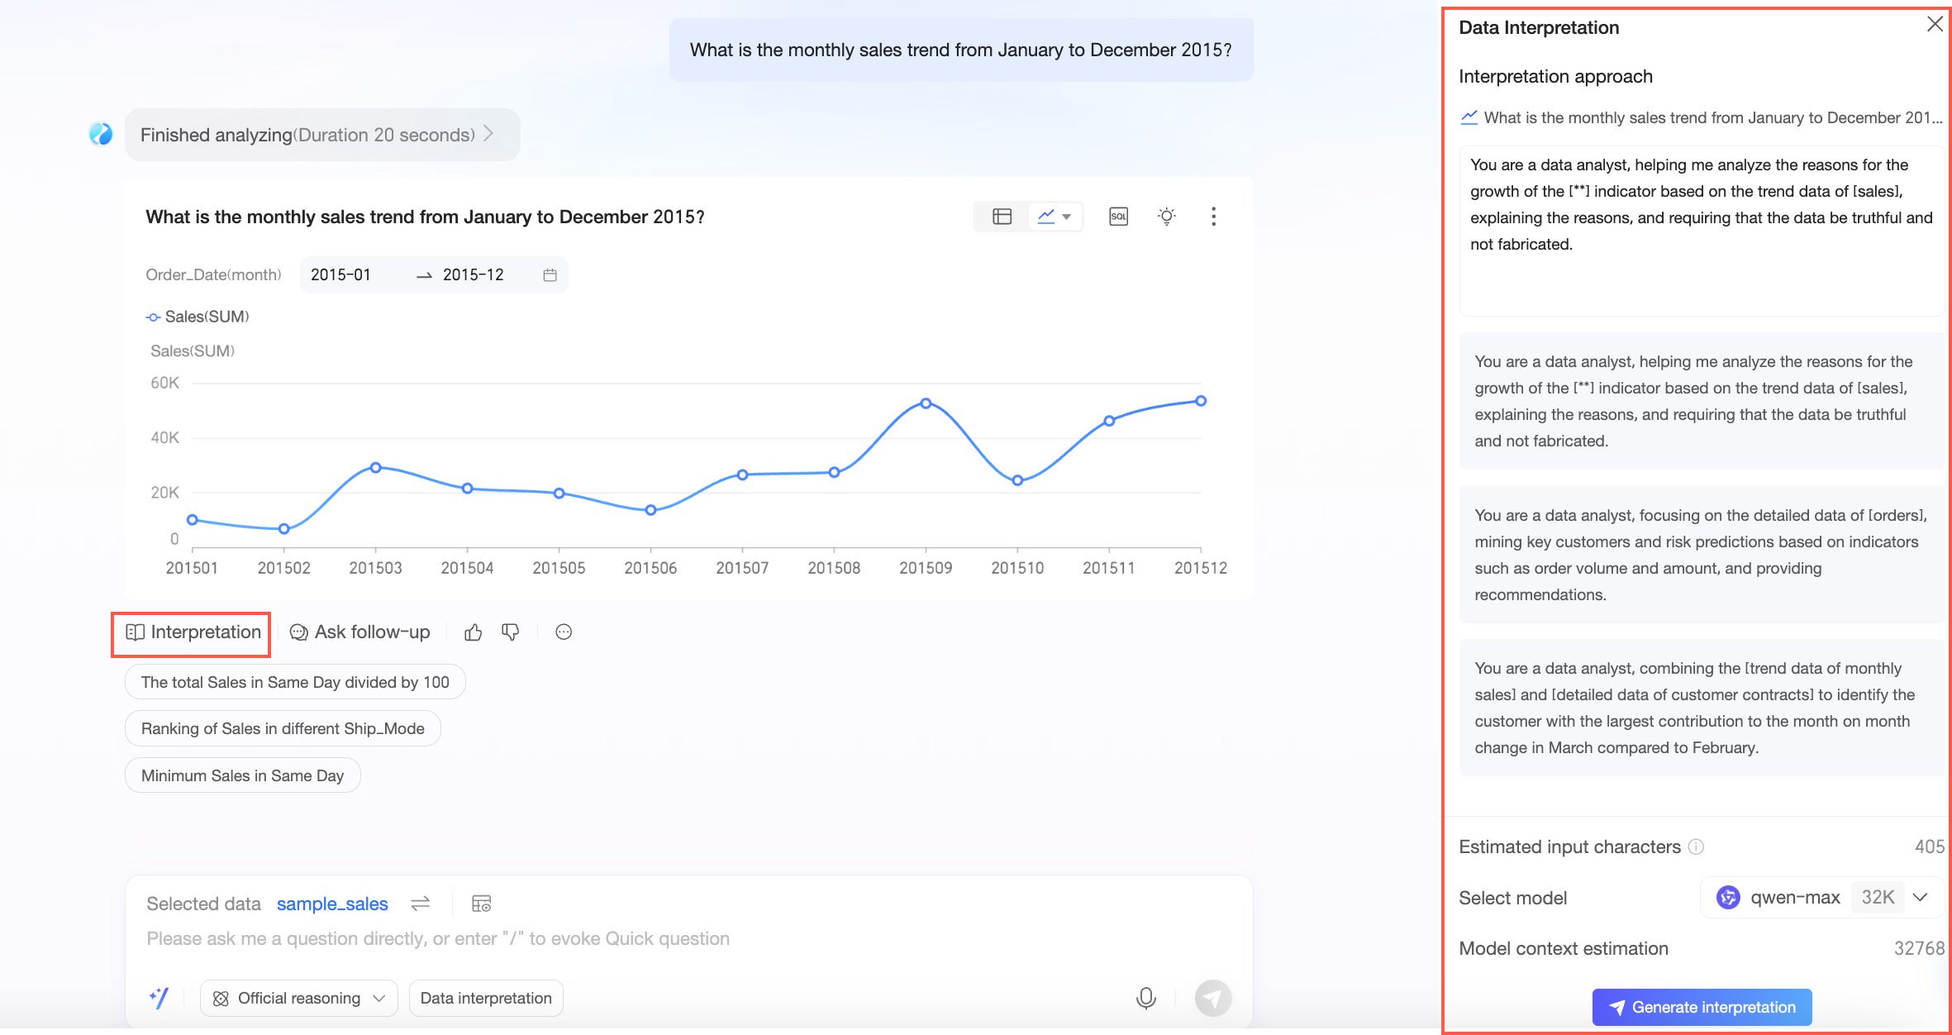Click the microphone voice input icon
1952x1035 pixels.
(1145, 998)
